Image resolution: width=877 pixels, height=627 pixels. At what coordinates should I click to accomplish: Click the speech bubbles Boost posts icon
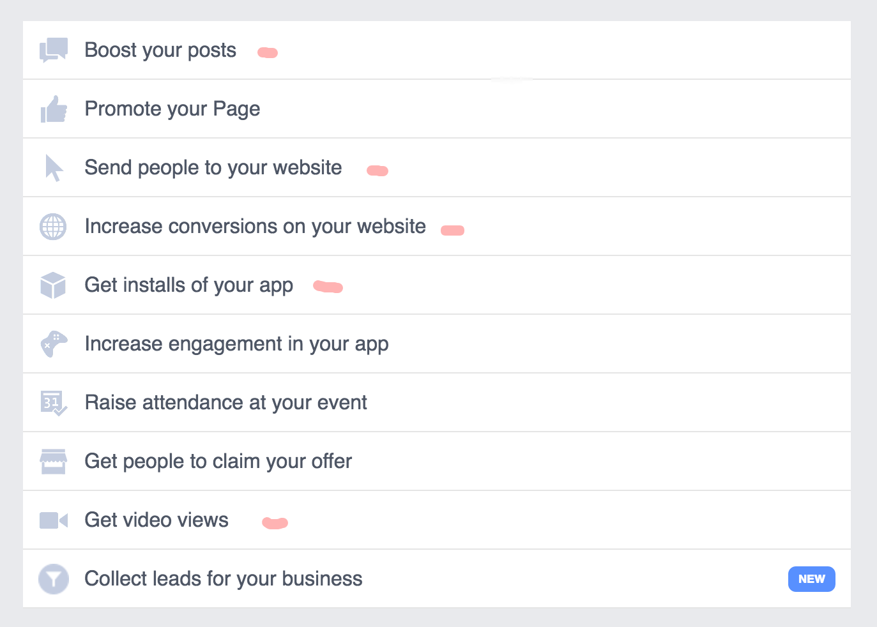pyautogui.click(x=54, y=50)
